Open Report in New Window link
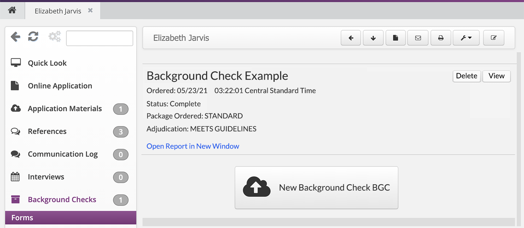The height and width of the screenshot is (228, 524). coord(193,146)
